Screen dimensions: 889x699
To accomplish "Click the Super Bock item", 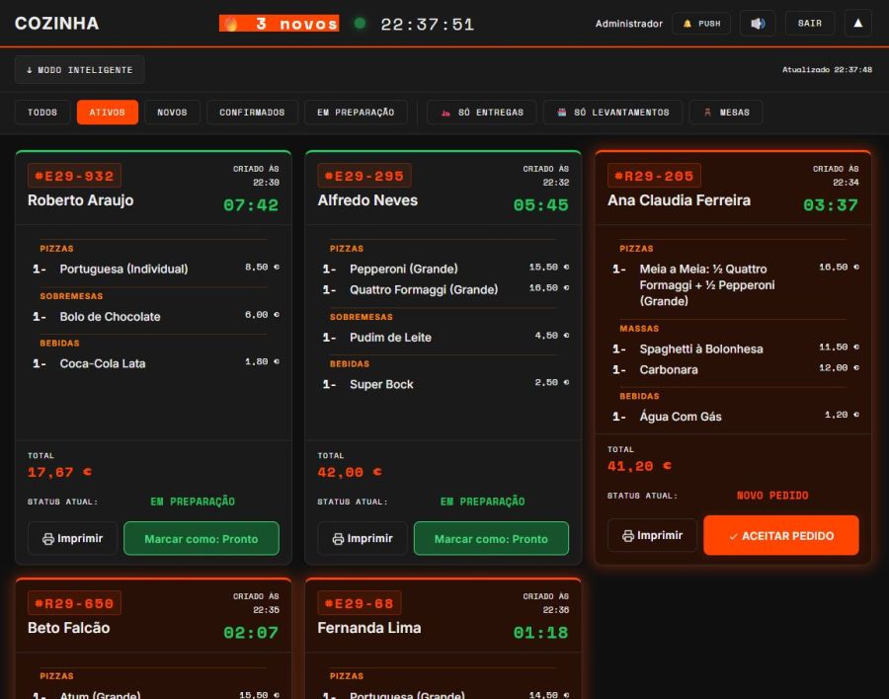I will click(x=381, y=384).
